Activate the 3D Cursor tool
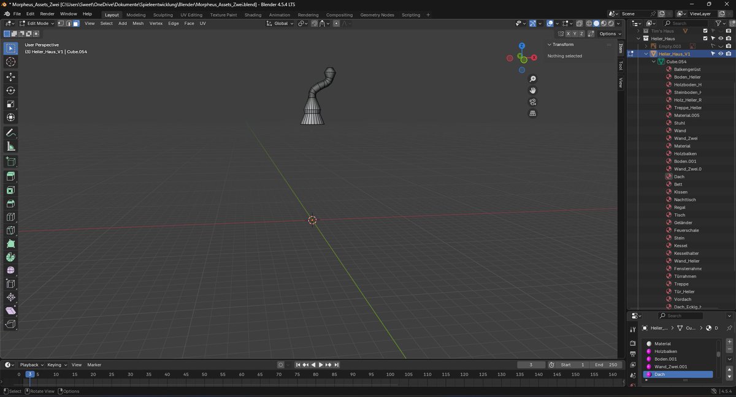736x397 pixels. click(10, 62)
